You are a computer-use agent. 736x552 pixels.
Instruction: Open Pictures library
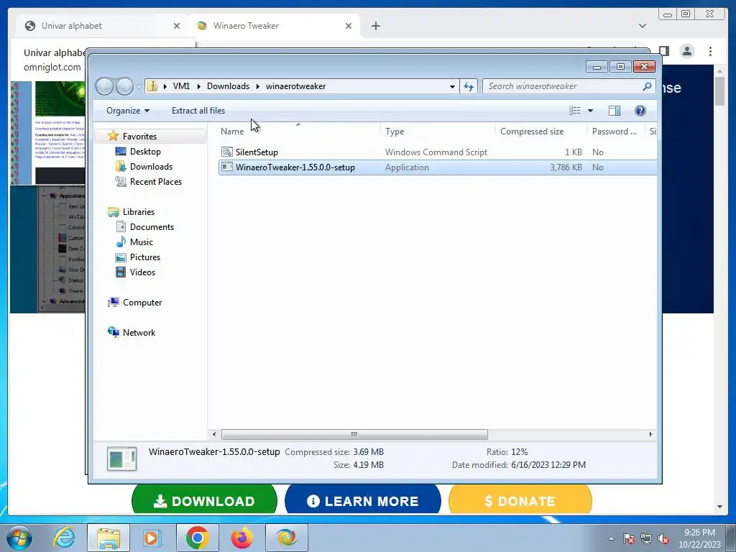point(145,257)
